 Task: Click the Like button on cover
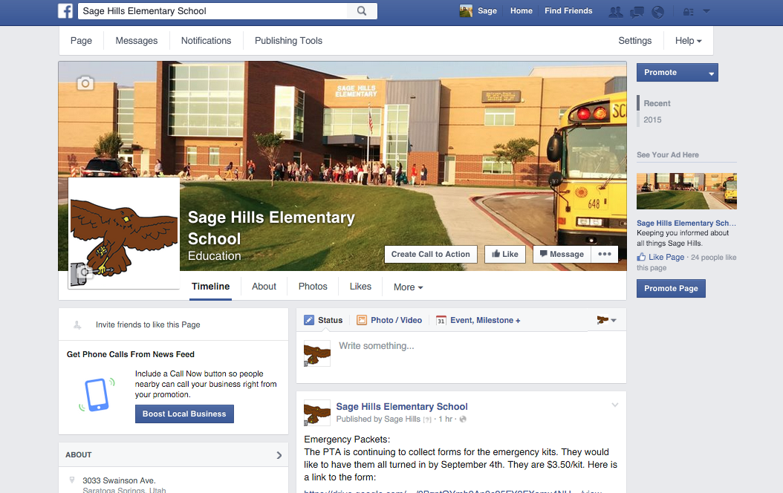pos(505,254)
